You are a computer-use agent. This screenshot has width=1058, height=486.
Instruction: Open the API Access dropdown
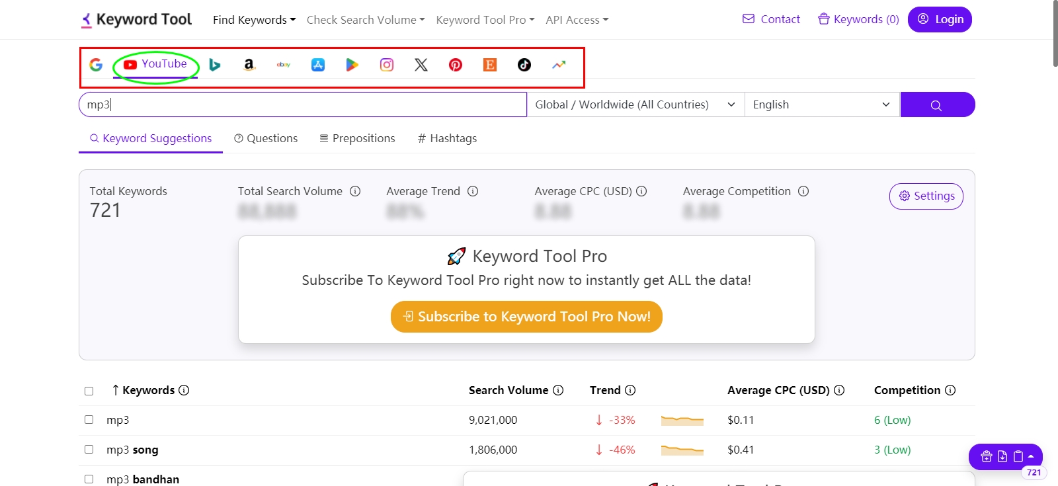pyautogui.click(x=577, y=20)
